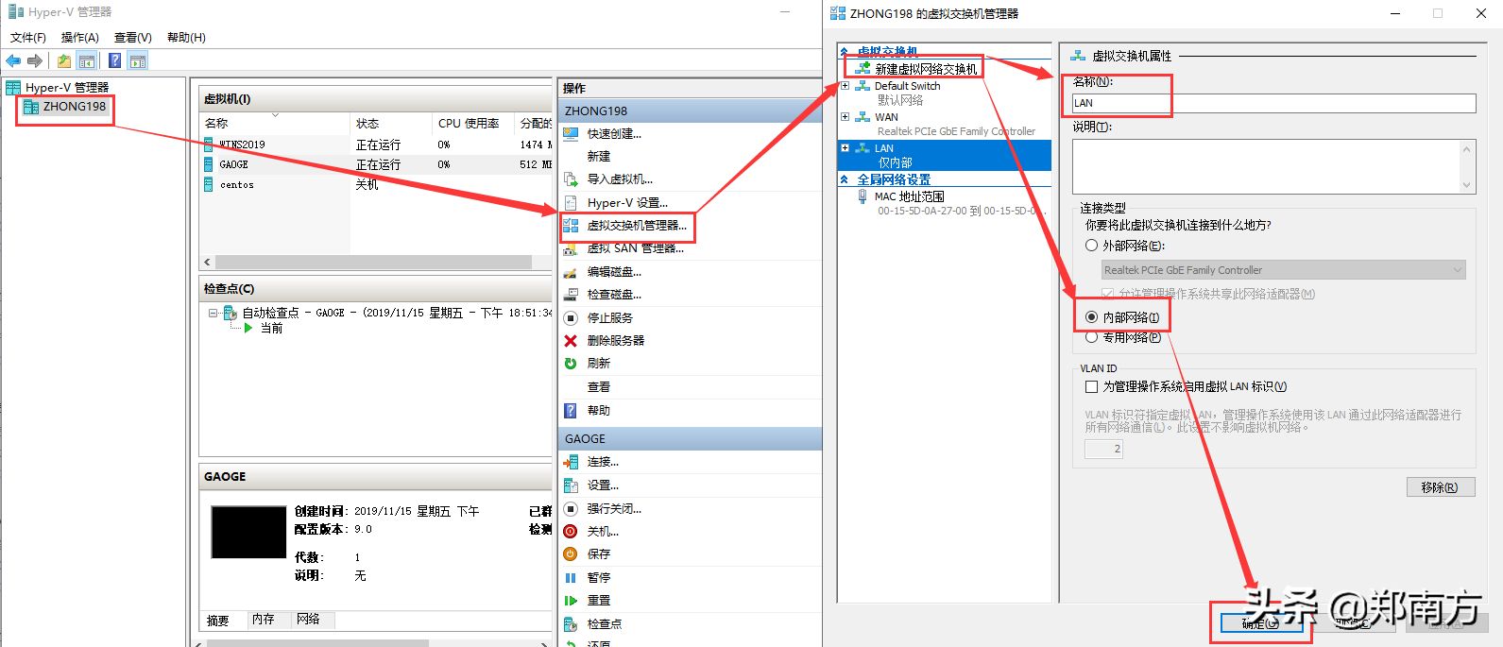This screenshot has height=647, width=1503.
Task: Open the 帮助(H) menu in menu bar
Action: 186,38
